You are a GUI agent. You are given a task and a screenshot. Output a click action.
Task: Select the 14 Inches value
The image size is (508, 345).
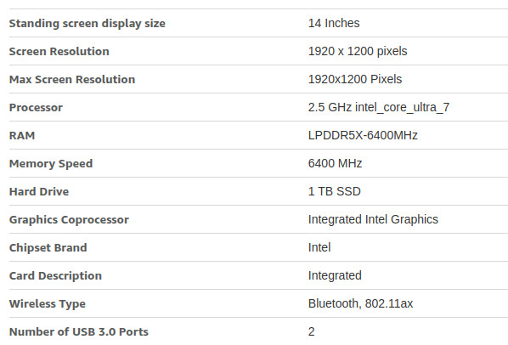pos(334,23)
